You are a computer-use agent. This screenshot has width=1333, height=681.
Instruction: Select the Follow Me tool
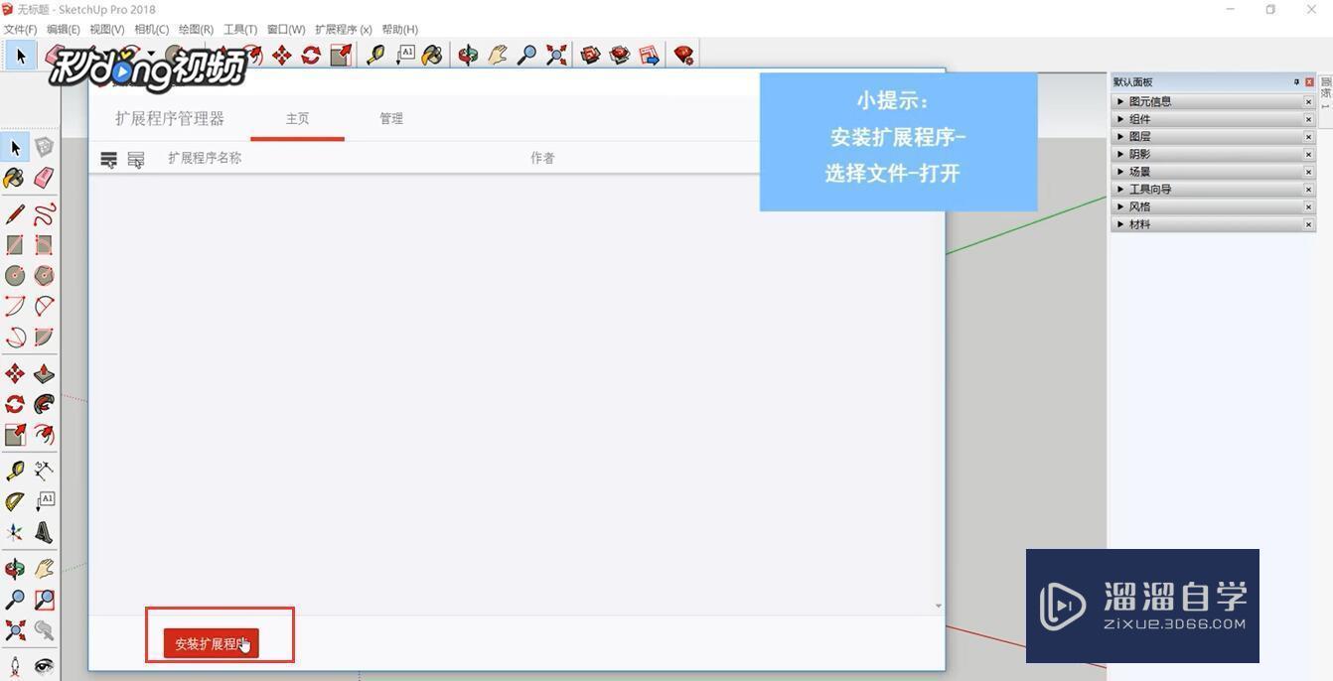[x=44, y=404]
